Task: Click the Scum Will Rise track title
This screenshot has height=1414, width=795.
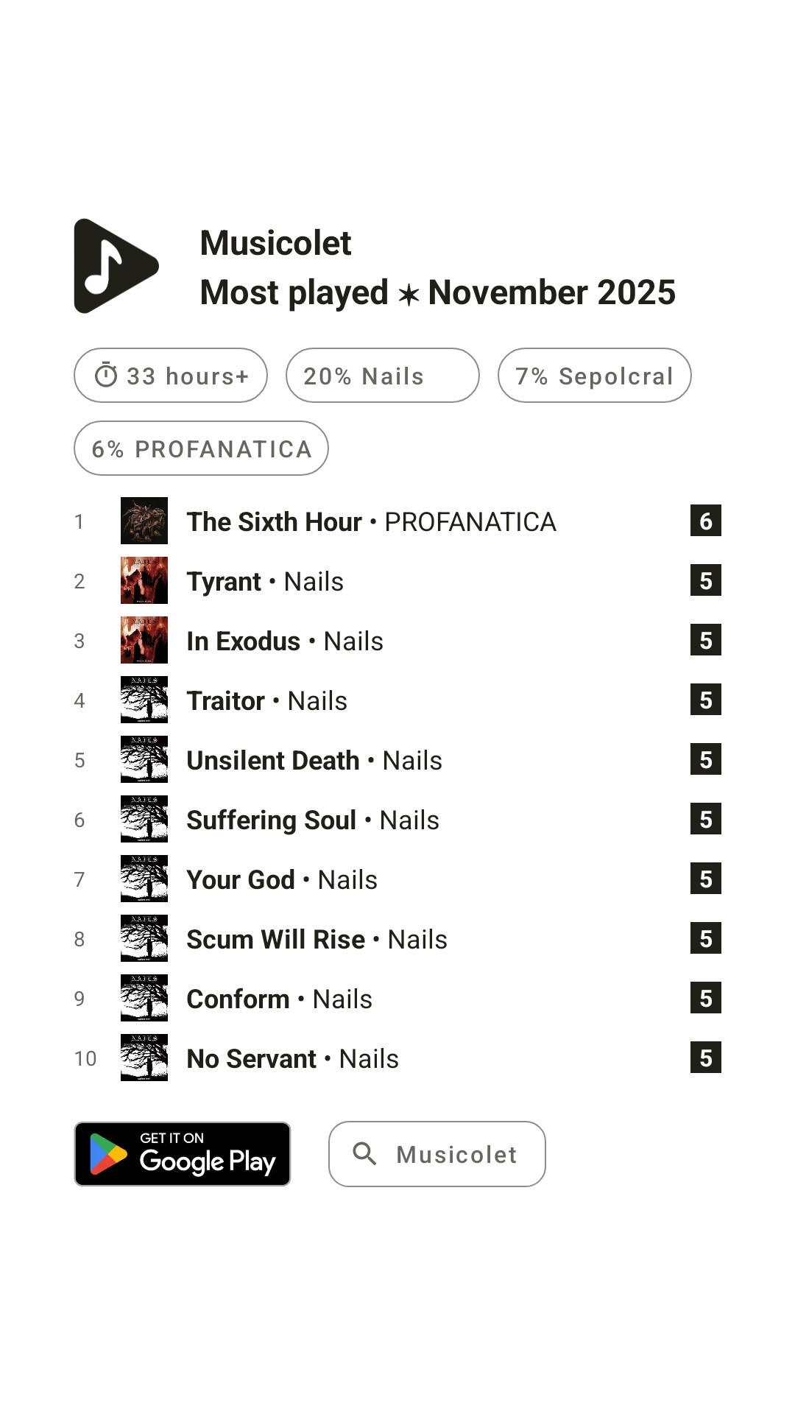Action: tap(275, 939)
